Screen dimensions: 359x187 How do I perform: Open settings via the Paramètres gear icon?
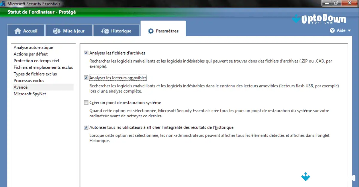[150, 30]
